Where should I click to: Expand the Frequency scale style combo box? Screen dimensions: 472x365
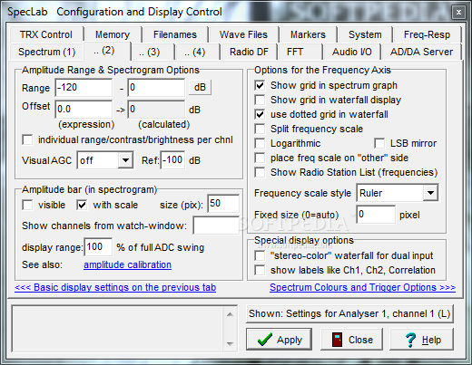(x=430, y=193)
